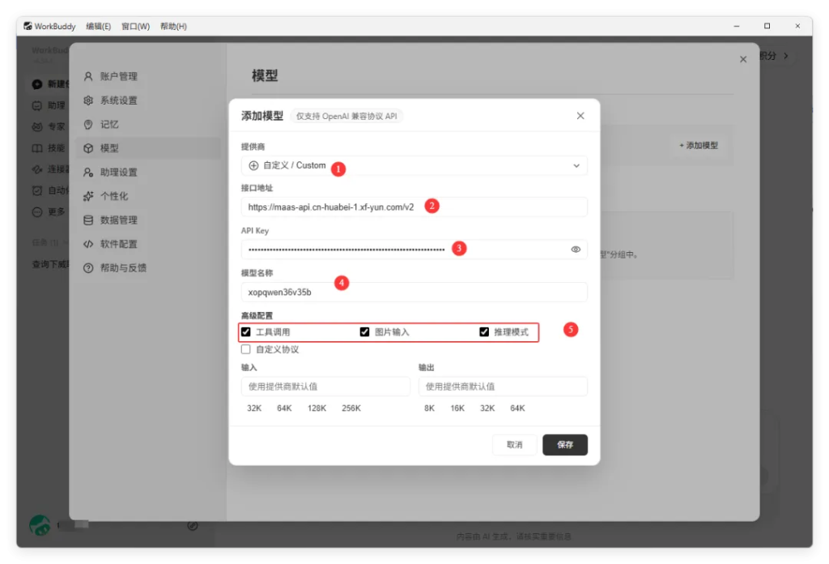Enable the 自定义协议 checkbox
This screenshot has height=564, width=829.
coord(246,349)
